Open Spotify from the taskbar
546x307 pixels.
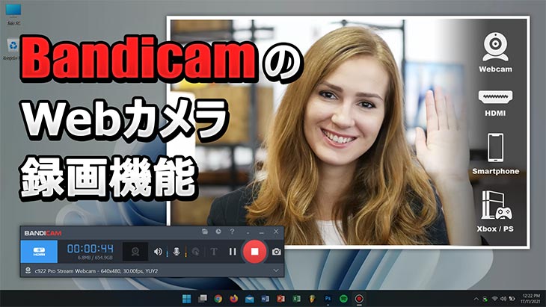tap(343, 299)
